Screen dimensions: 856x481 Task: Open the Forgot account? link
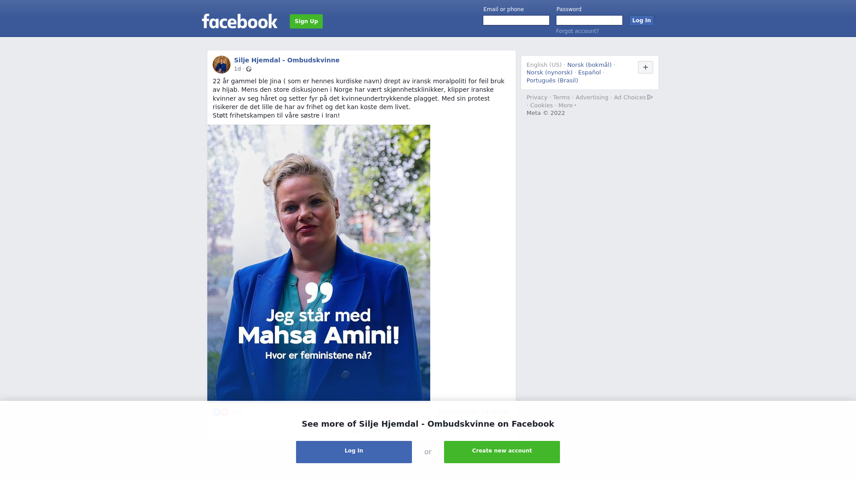pyautogui.click(x=577, y=31)
